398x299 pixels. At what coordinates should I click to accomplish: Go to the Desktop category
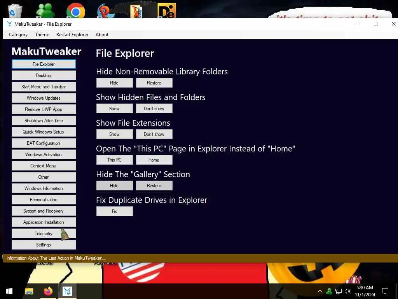point(44,76)
